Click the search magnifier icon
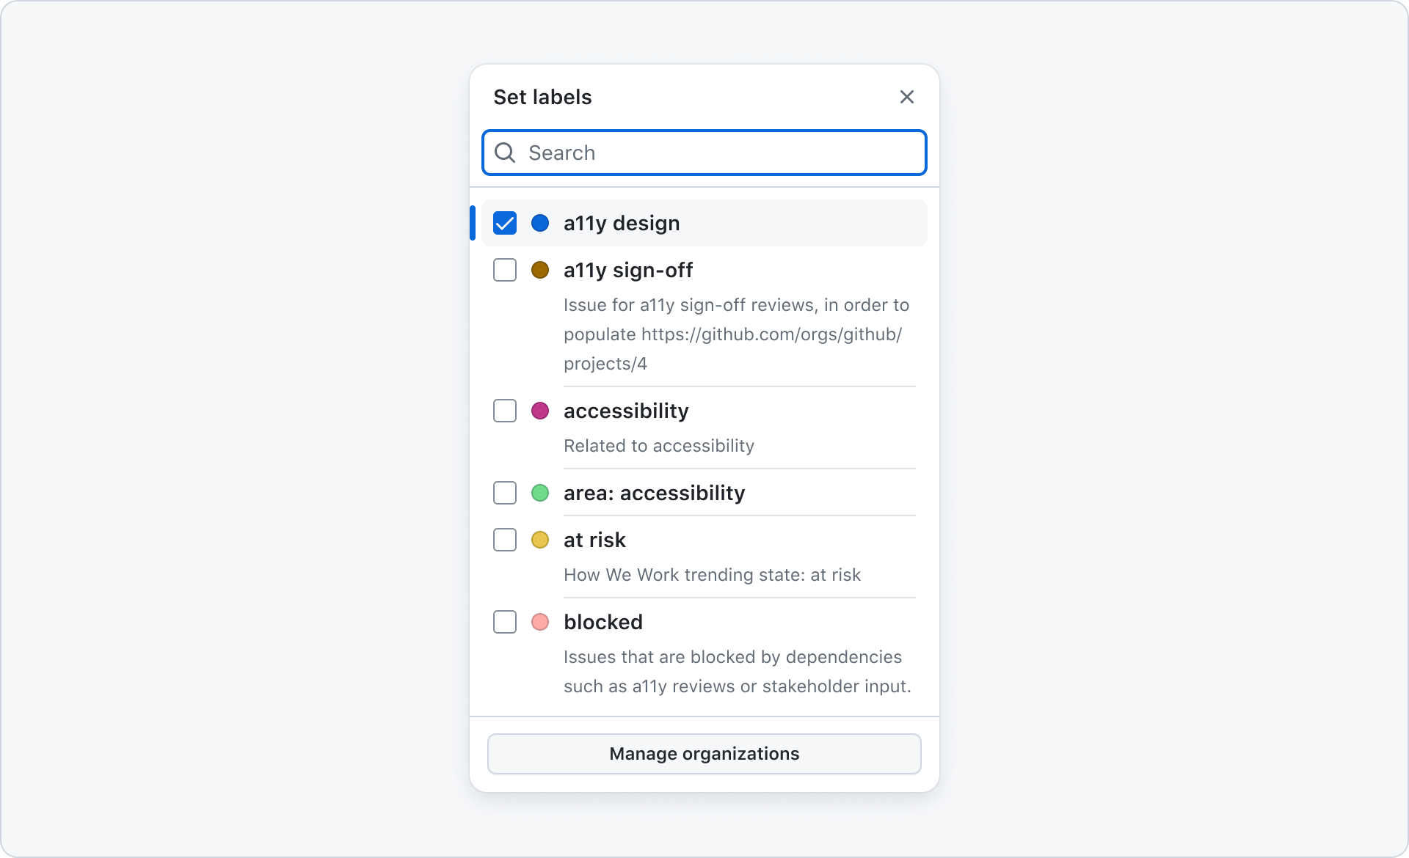 505,152
